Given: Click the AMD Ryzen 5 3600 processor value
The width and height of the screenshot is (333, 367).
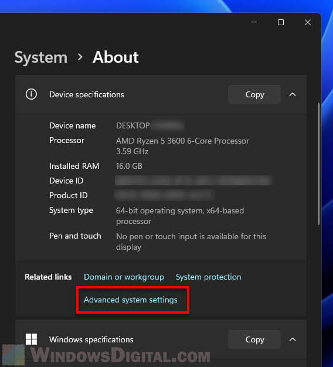Looking at the screenshot, I should click(182, 146).
